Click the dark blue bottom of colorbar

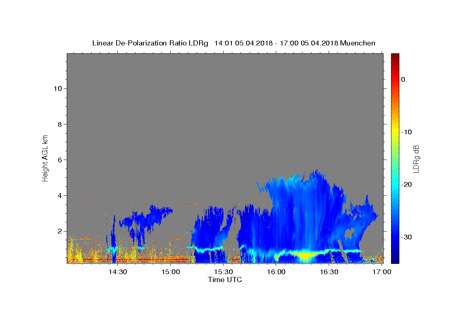(395, 259)
